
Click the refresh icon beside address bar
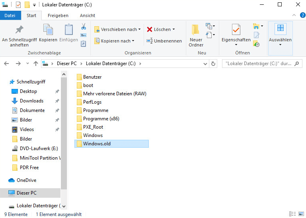point(214,63)
